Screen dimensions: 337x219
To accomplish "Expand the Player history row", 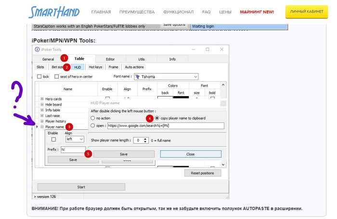I will pos(42,121).
